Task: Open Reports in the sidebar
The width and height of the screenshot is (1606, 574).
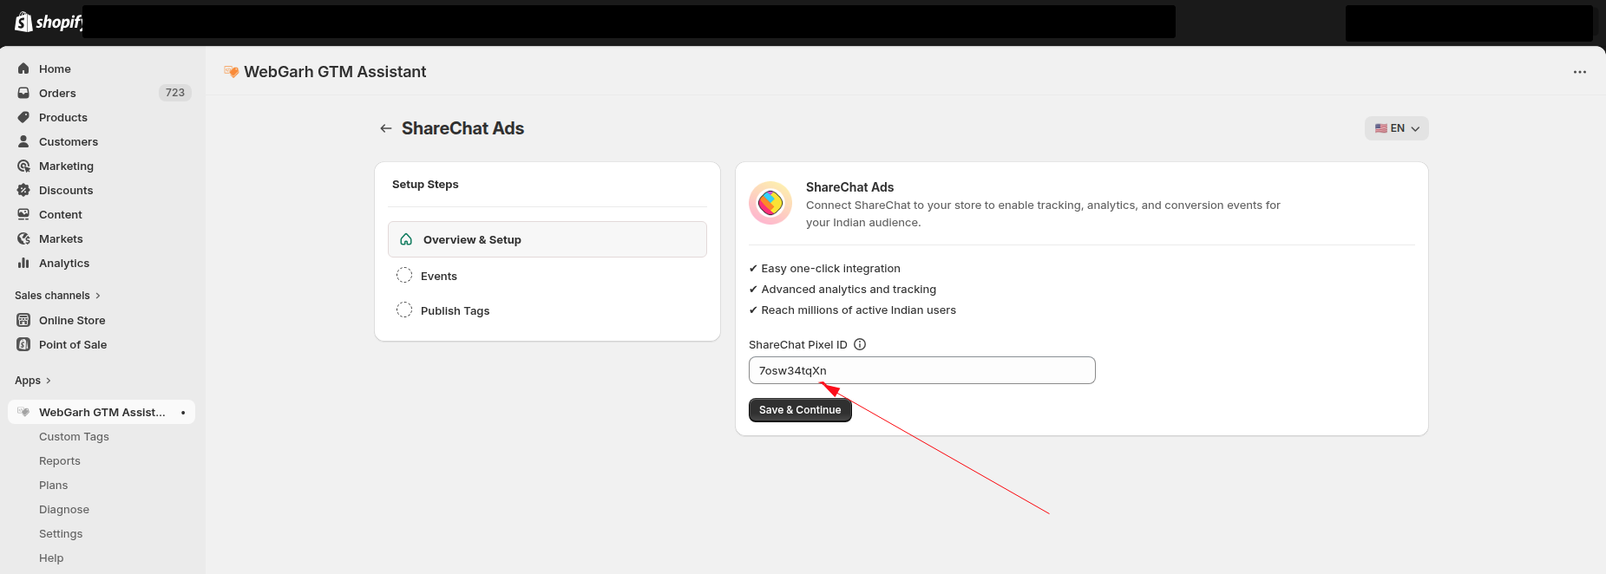Action: (60, 461)
